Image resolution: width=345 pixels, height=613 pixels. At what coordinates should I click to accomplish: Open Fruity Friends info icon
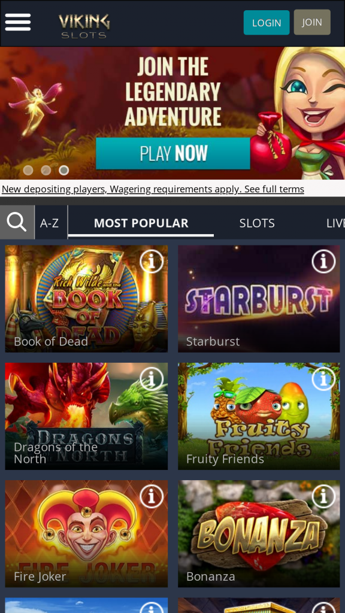(x=323, y=378)
